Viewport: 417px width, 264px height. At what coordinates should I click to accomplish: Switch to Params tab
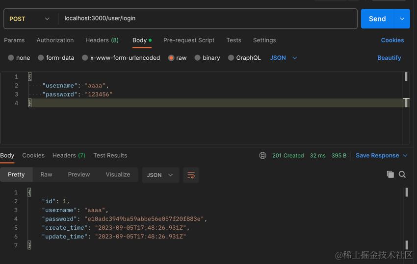tap(14, 40)
